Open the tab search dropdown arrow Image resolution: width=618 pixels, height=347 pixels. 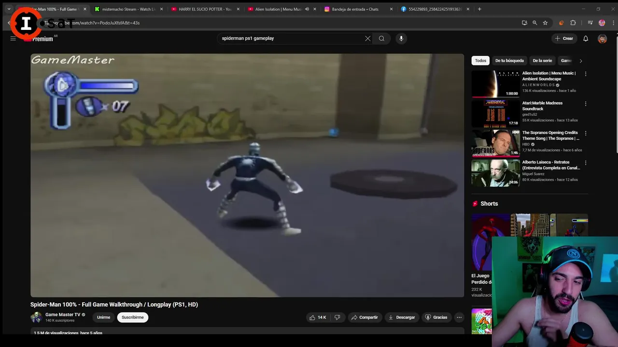click(x=9, y=9)
